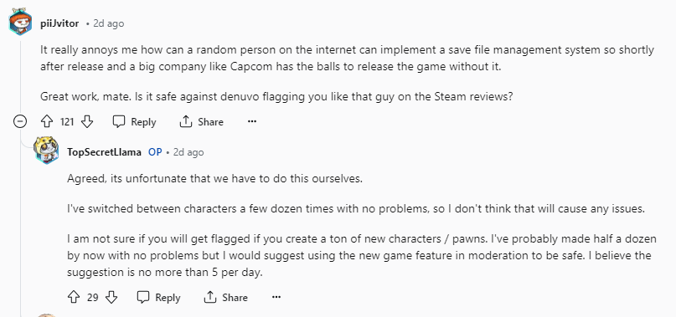Open more options on piiJvitor's comment
Screen dimensions: 676x317
tap(252, 122)
